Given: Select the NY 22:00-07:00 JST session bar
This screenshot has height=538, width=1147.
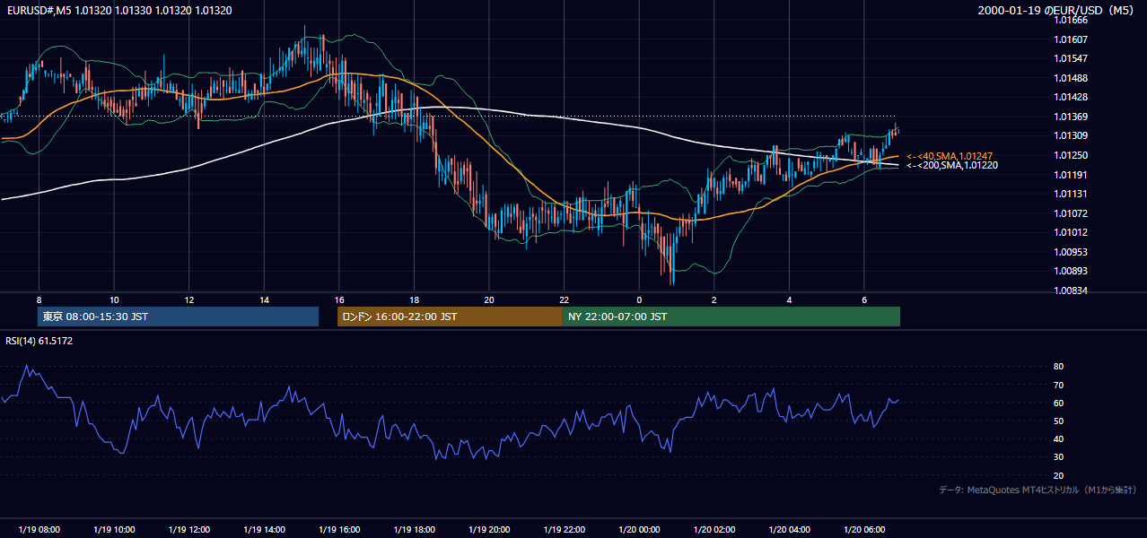Looking at the screenshot, I should pyautogui.click(x=731, y=317).
